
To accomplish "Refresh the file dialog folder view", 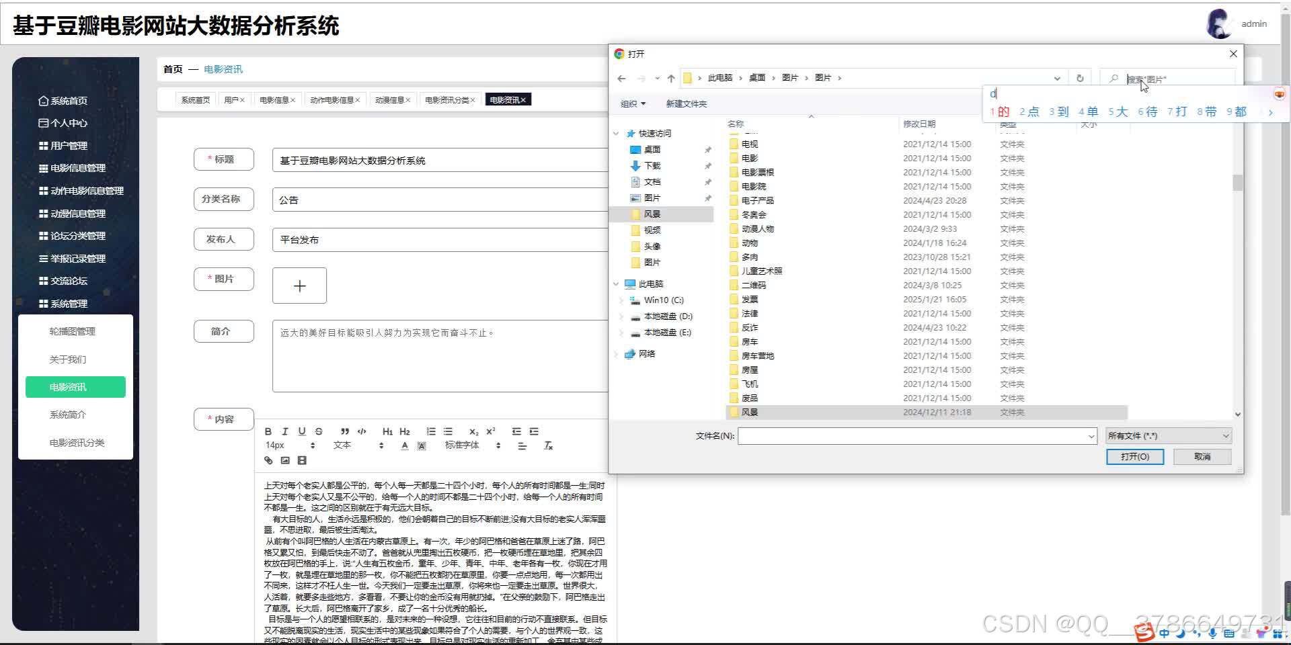I will coord(1080,78).
